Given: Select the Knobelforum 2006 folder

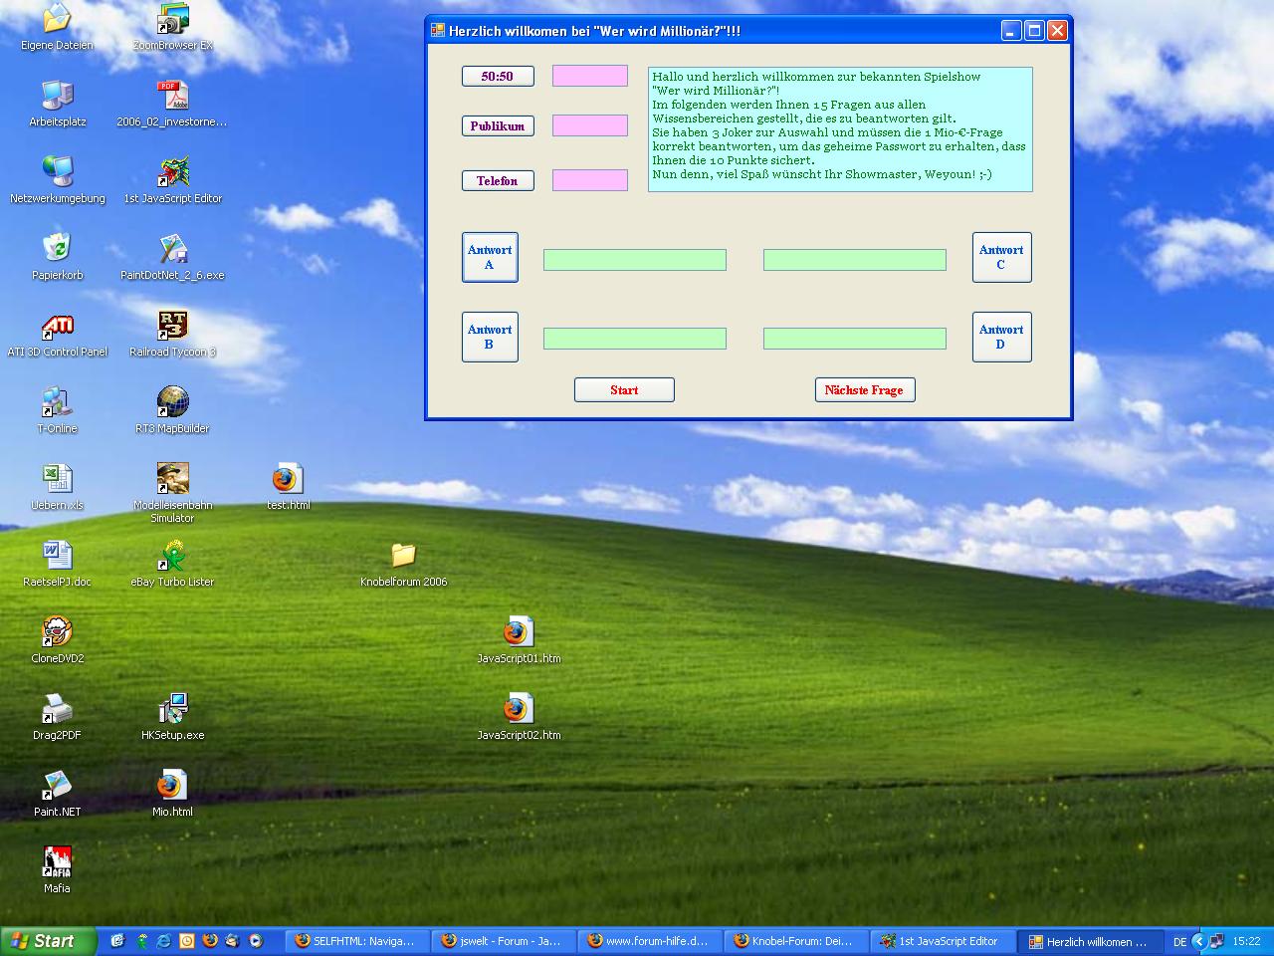Looking at the screenshot, I should pyautogui.click(x=403, y=556).
